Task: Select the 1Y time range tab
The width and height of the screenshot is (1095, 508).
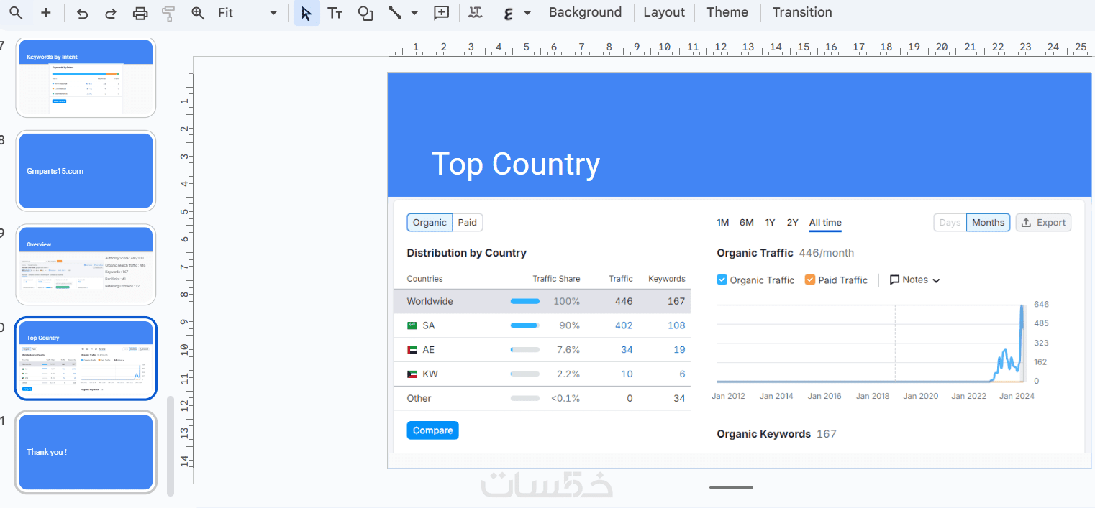Action: tap(770, 223)
